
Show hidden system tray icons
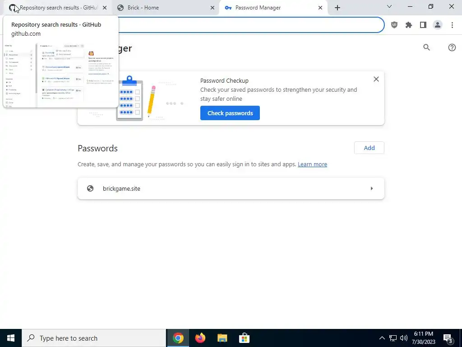tap(382, 338)
